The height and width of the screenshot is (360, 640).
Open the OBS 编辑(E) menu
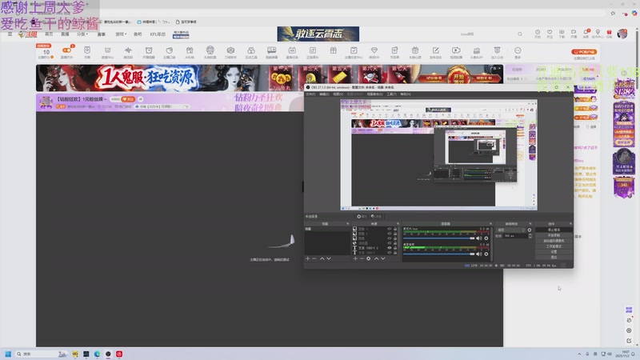[324, 94]
